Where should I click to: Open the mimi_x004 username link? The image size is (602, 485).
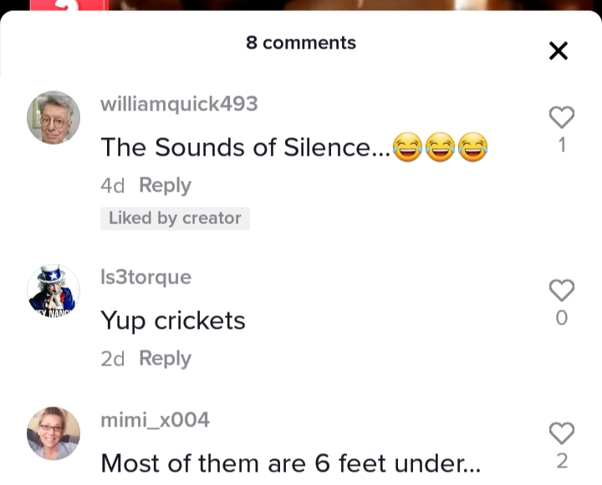tap(155, 420)
